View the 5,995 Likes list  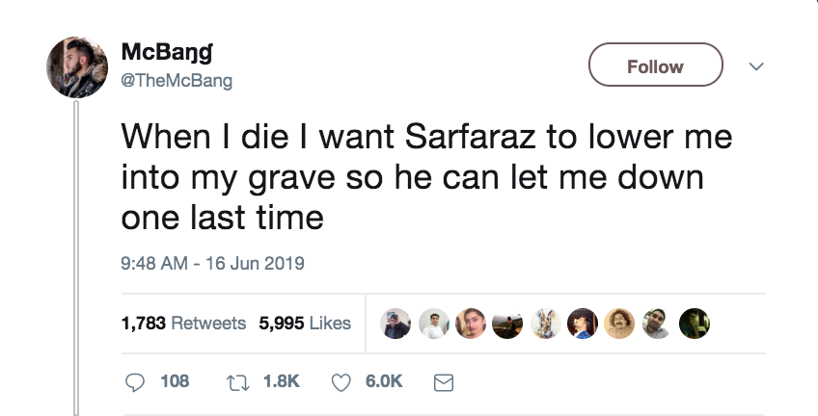coord(304,324)
